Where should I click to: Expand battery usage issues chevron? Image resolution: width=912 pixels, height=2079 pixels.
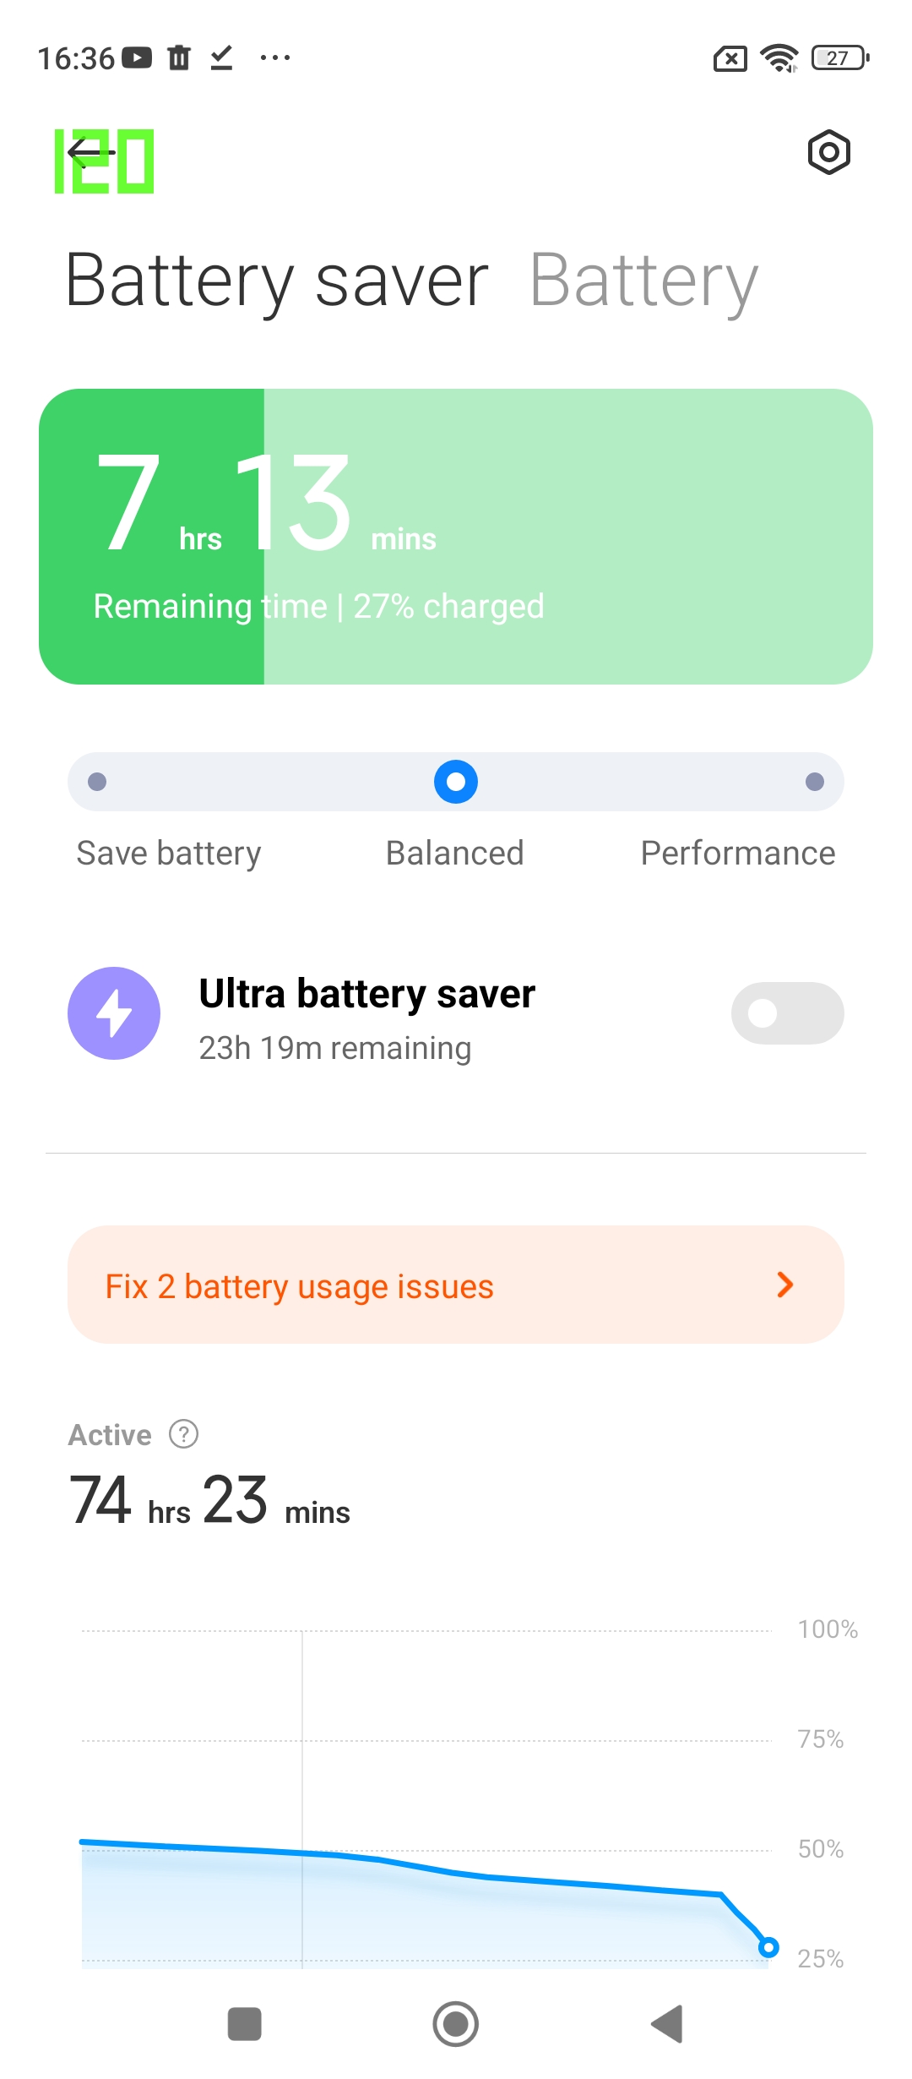tap(785, 1285)
